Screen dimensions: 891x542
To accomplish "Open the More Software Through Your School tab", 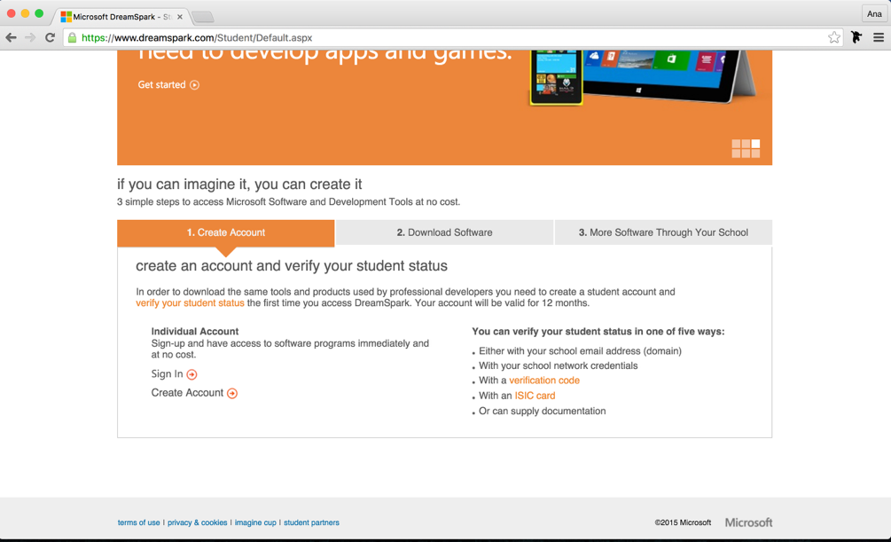I will coord(663,232).
